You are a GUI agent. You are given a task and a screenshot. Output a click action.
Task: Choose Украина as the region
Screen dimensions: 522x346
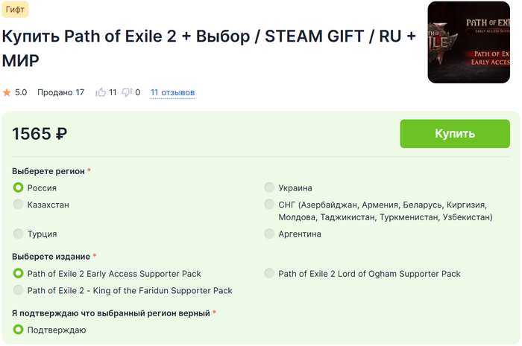click(269, 188)
